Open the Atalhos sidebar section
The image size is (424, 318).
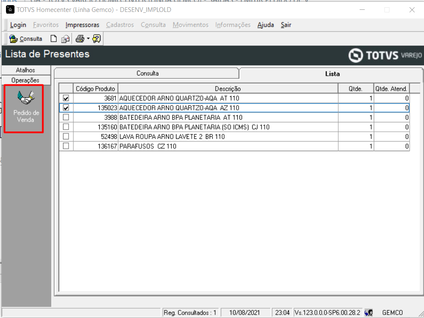pos(26,70)
